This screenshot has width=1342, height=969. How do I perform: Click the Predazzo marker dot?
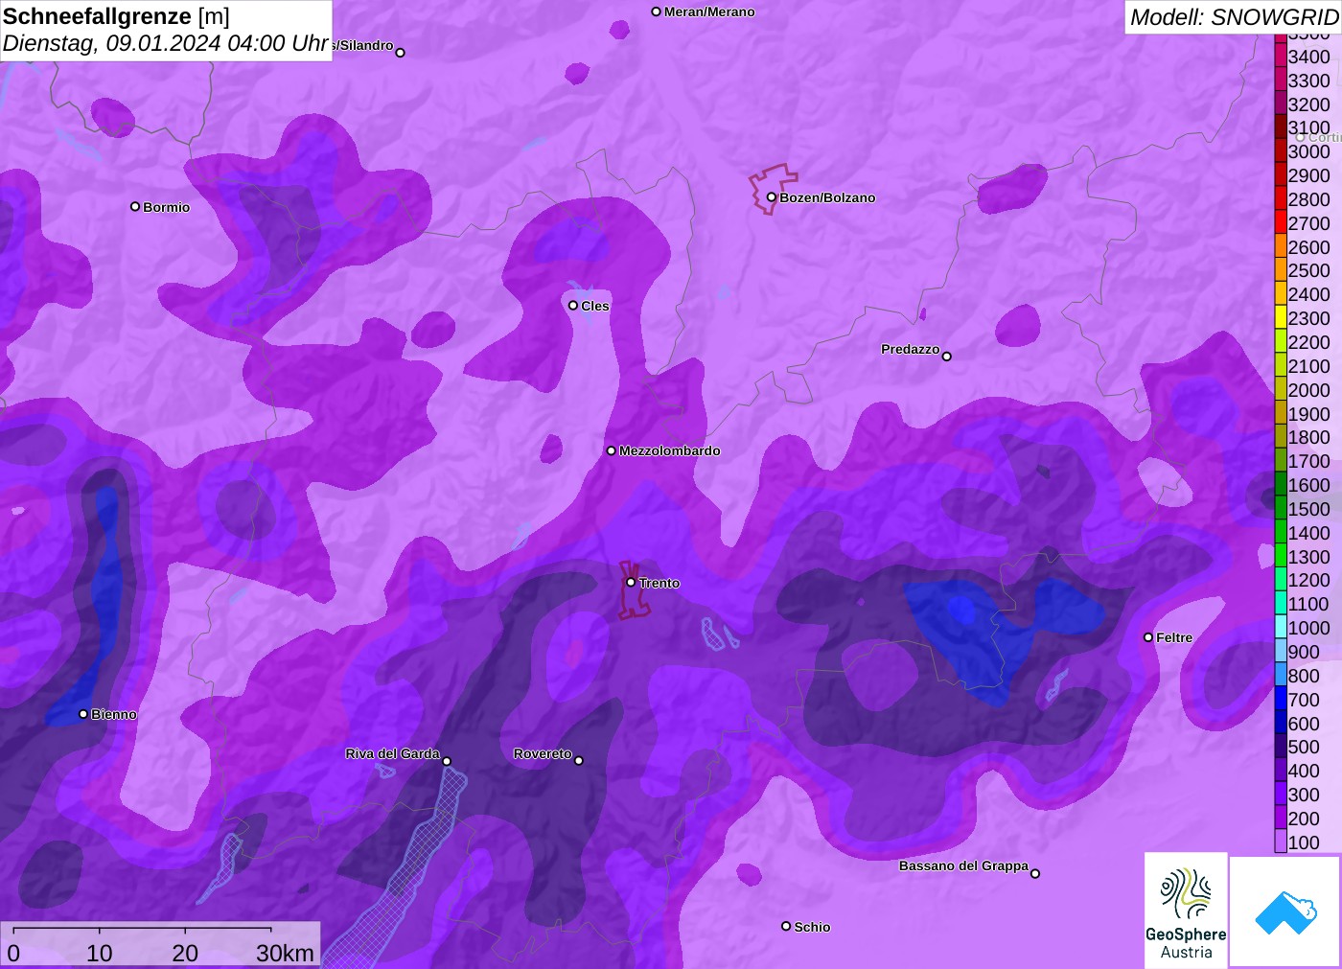click(x=947, y=357)
